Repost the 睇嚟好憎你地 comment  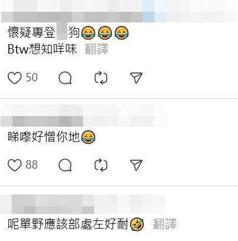tap(101, 165)
